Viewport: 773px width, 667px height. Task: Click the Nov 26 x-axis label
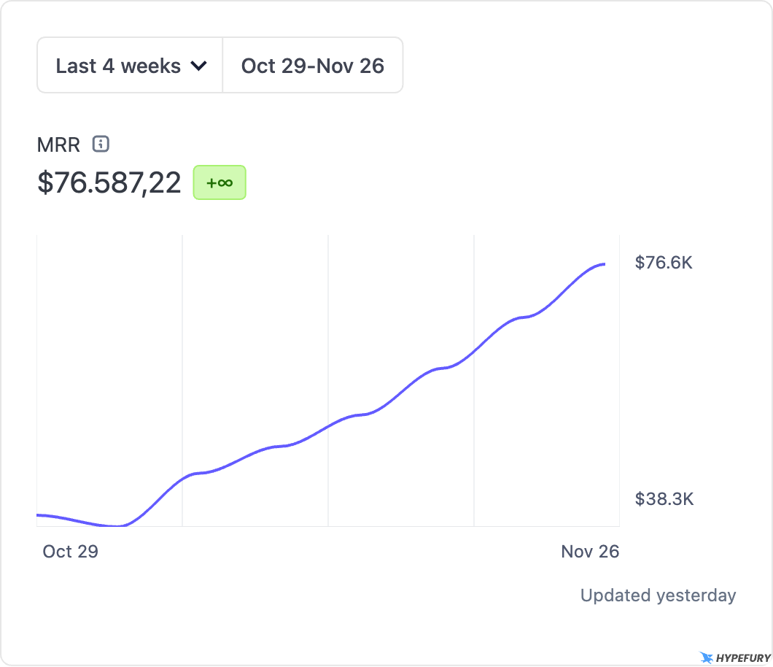pos(590,552)
